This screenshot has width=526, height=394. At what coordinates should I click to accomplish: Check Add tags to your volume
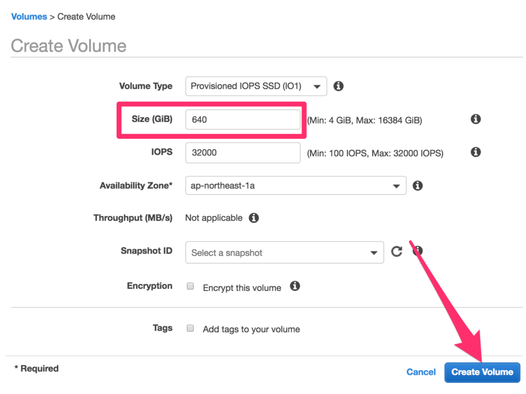click(190, 328)
